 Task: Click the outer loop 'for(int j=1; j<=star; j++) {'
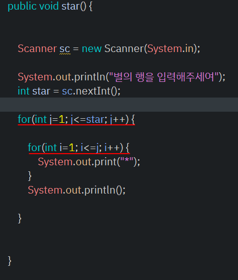point(76,119)
